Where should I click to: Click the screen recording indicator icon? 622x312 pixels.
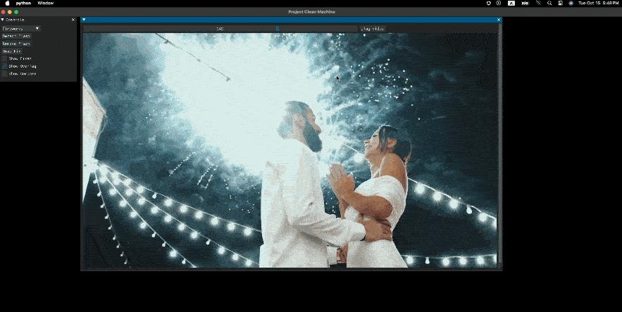click(x=499, y=4)
